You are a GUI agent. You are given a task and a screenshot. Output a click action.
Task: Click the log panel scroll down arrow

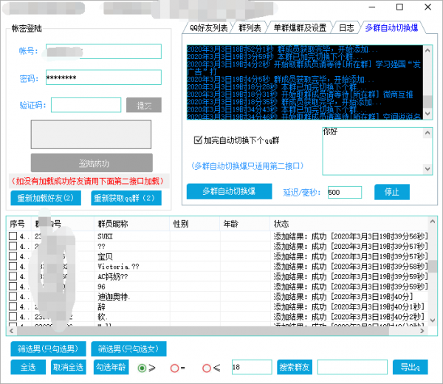tap(427, 114)
